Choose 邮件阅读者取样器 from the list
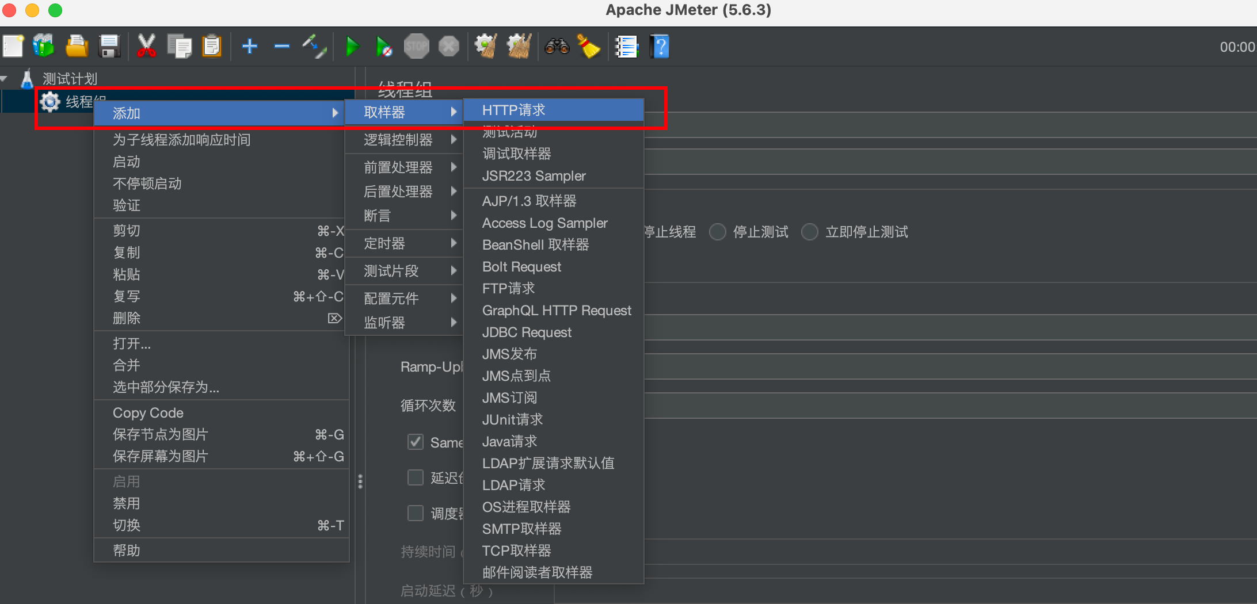Viewport: 1257px width, 604px height. click(x=554, y=572)
